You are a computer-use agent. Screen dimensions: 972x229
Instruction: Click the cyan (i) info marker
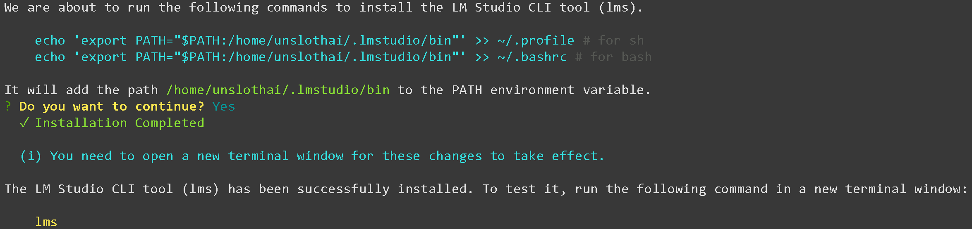coord(31,156)
